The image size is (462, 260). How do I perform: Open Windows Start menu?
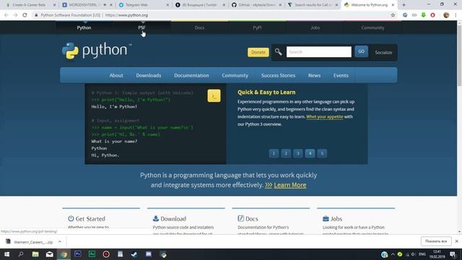(x=6, y=254)
